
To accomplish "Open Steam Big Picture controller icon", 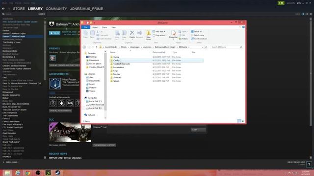I will tap(299, 3).
